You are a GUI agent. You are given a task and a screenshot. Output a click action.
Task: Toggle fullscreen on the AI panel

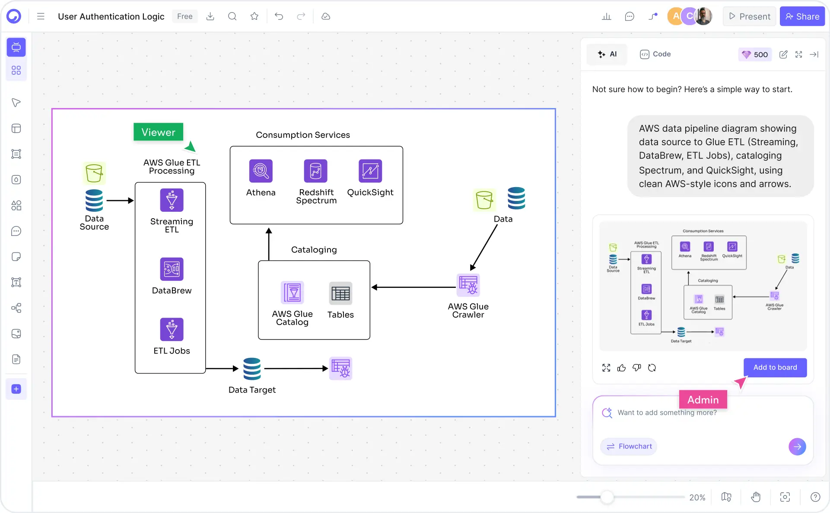pyautogui.click(x=799, y=54)
